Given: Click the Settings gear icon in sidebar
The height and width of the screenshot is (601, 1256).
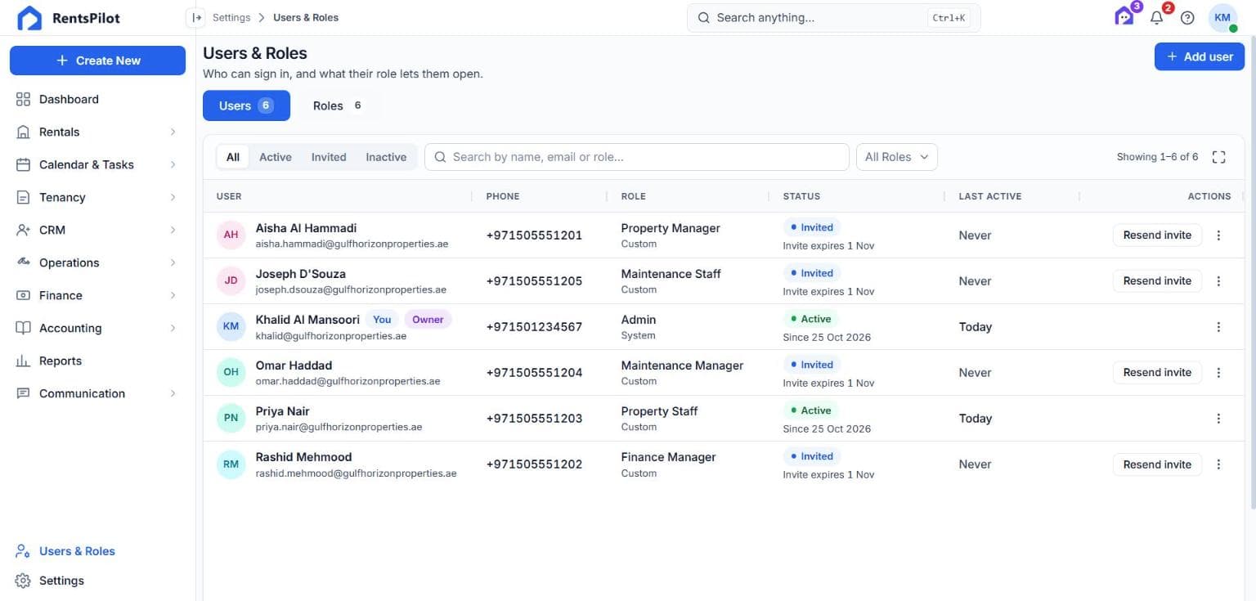Looking at the screenshot, I should coord(23,581).
